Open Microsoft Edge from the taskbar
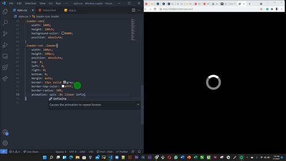 point(71,157)
